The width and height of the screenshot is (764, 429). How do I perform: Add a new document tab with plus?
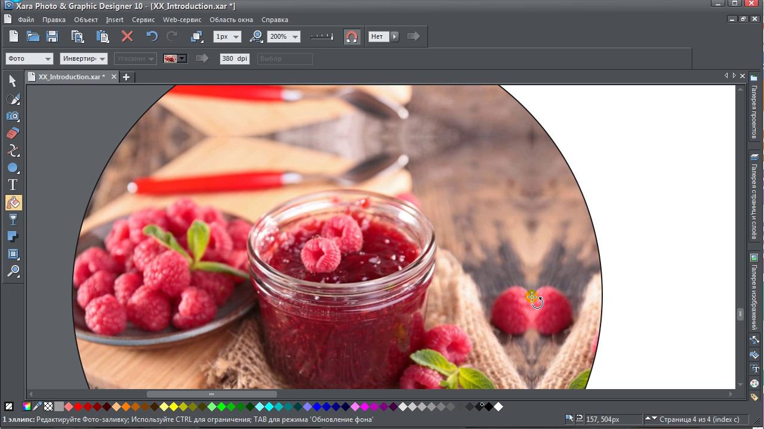pos(126,77)
